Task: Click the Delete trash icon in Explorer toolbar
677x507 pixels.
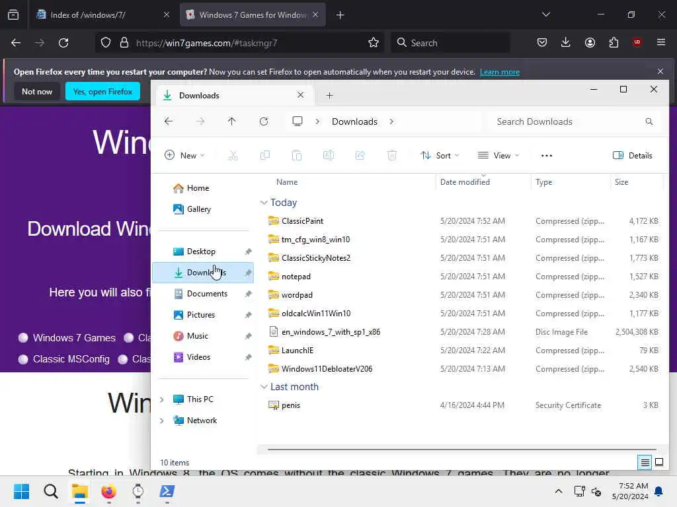Action: click(x=391, y=156)
